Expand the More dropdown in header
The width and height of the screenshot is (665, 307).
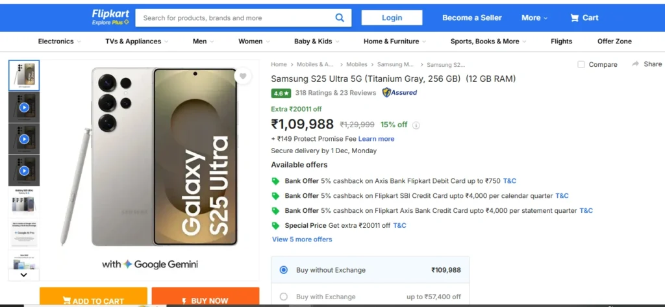pyautogui.click(x=534, y=18)
